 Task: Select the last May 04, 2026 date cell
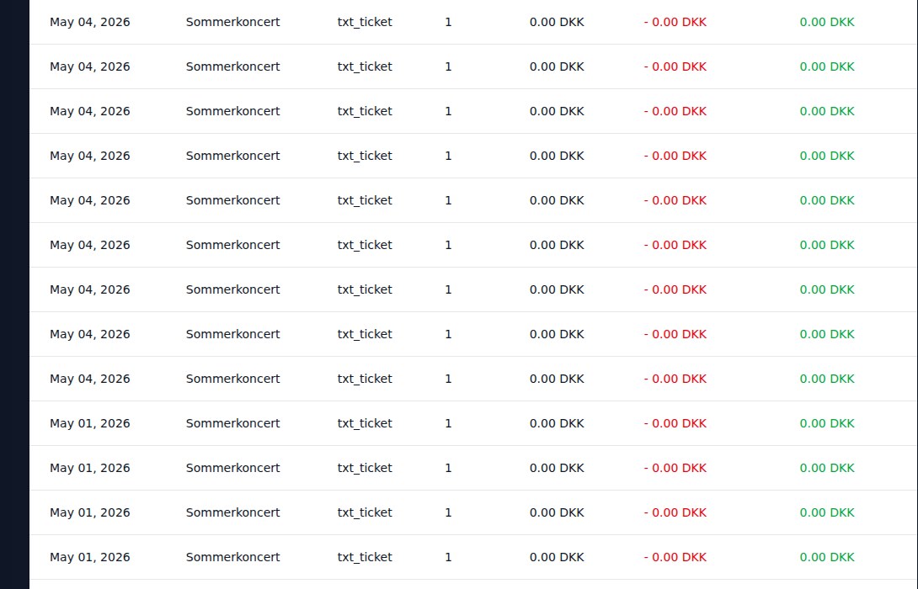click(89, 379)
